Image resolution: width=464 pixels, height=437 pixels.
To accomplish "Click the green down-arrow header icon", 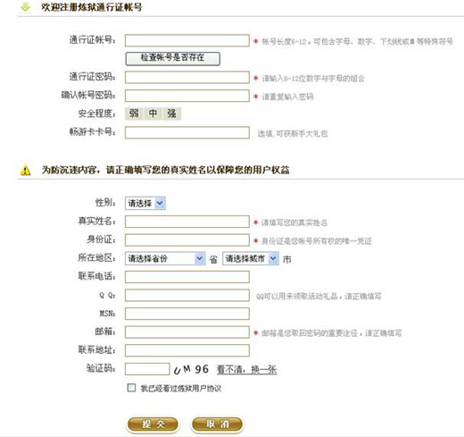I will coord(25,7).
